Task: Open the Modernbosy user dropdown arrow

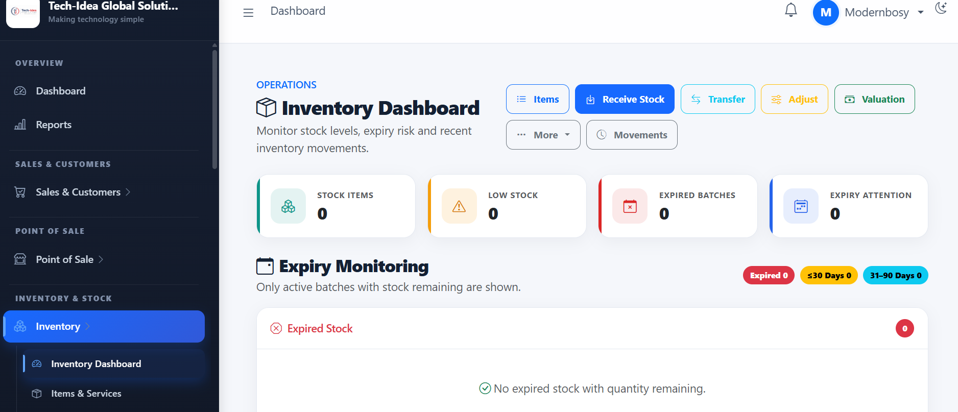Action: (x=921, y=12)
